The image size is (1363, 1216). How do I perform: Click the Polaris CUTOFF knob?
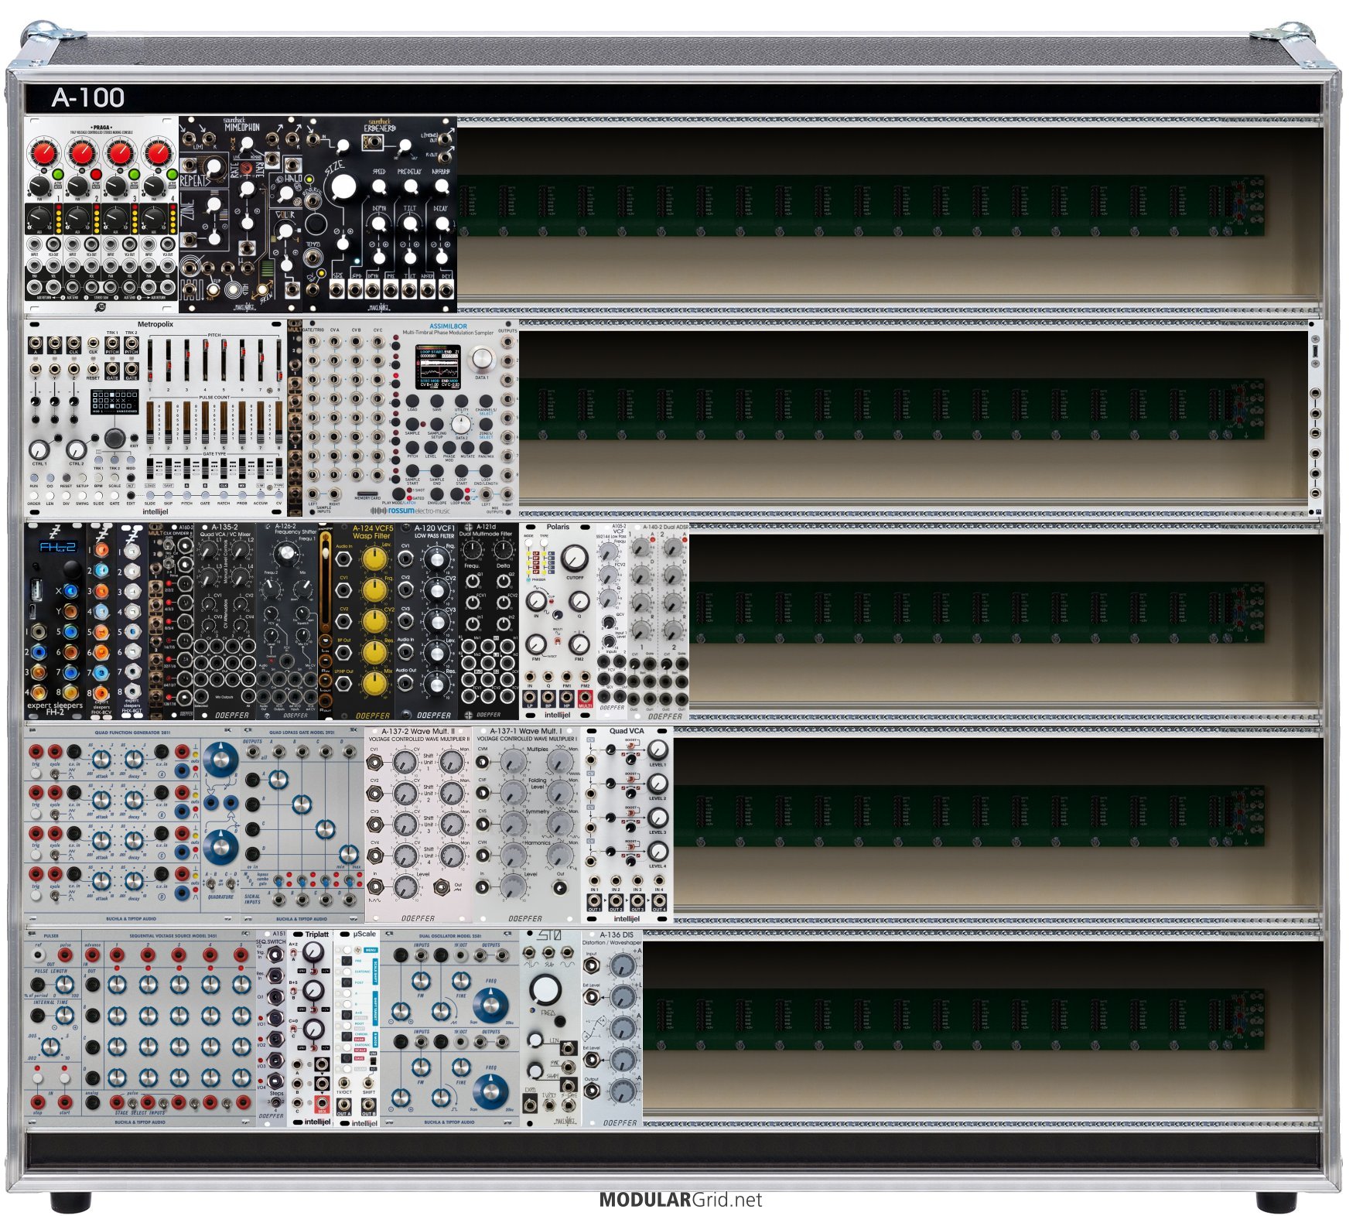573,558
